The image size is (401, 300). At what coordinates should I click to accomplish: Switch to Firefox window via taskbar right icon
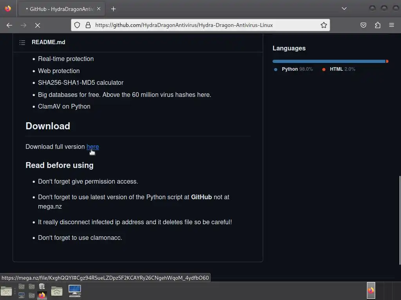tap(371, 290)
